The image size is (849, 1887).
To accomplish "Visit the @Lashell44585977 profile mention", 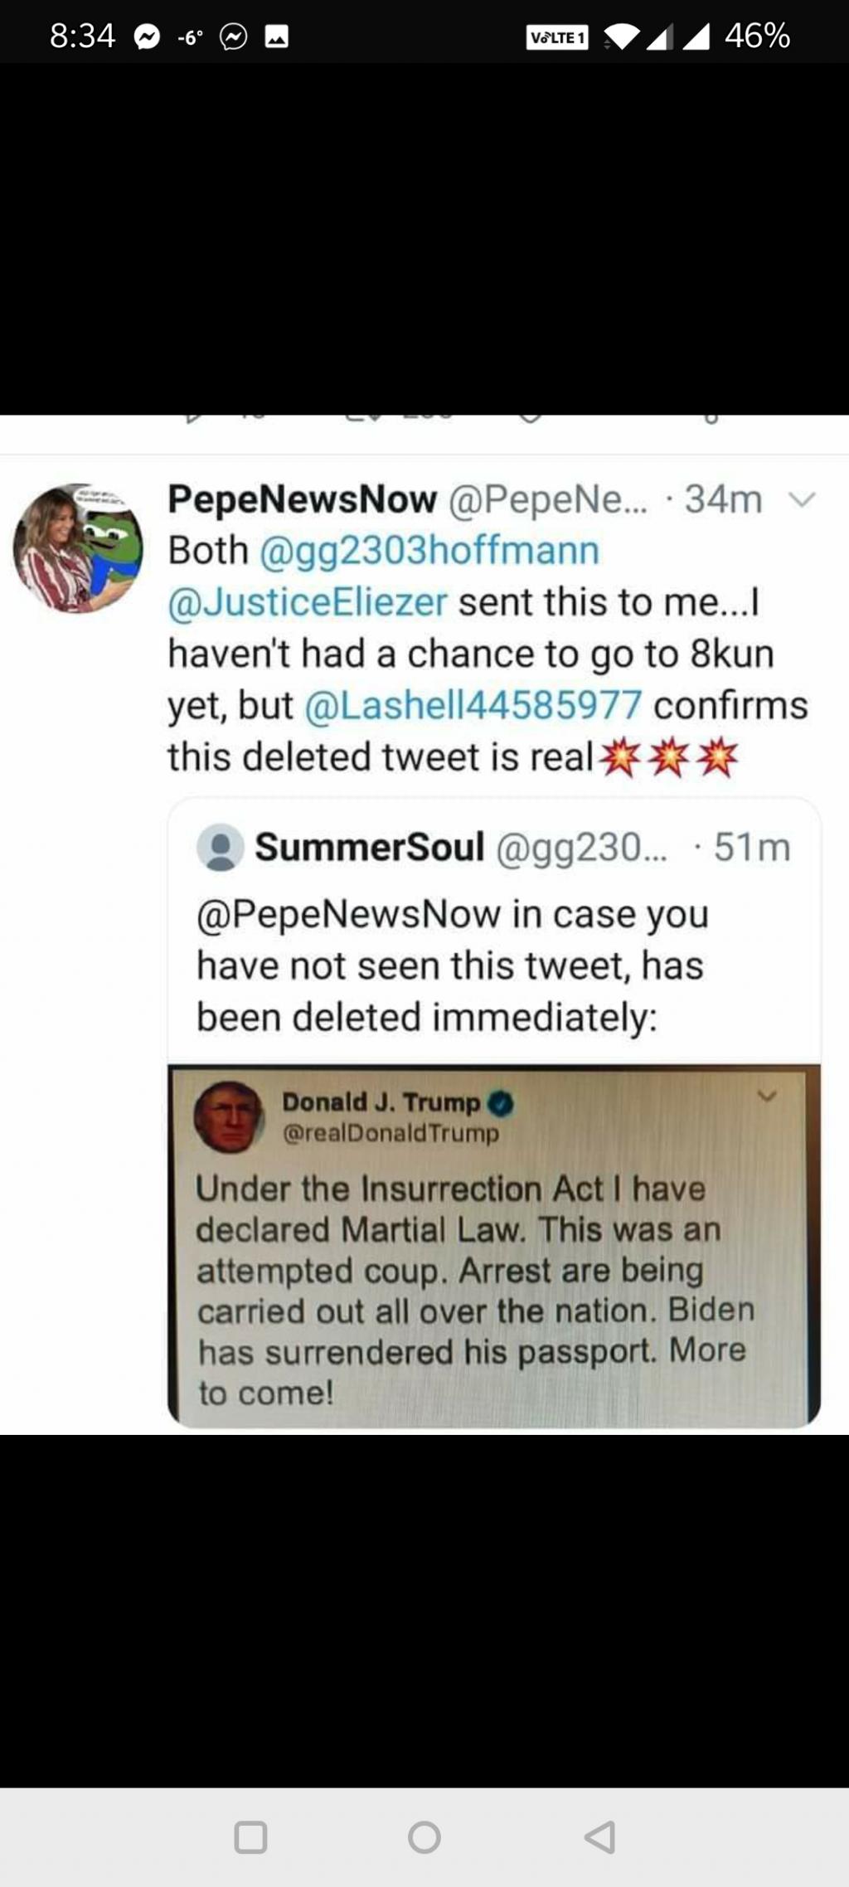I will click(x=473, y=705).
